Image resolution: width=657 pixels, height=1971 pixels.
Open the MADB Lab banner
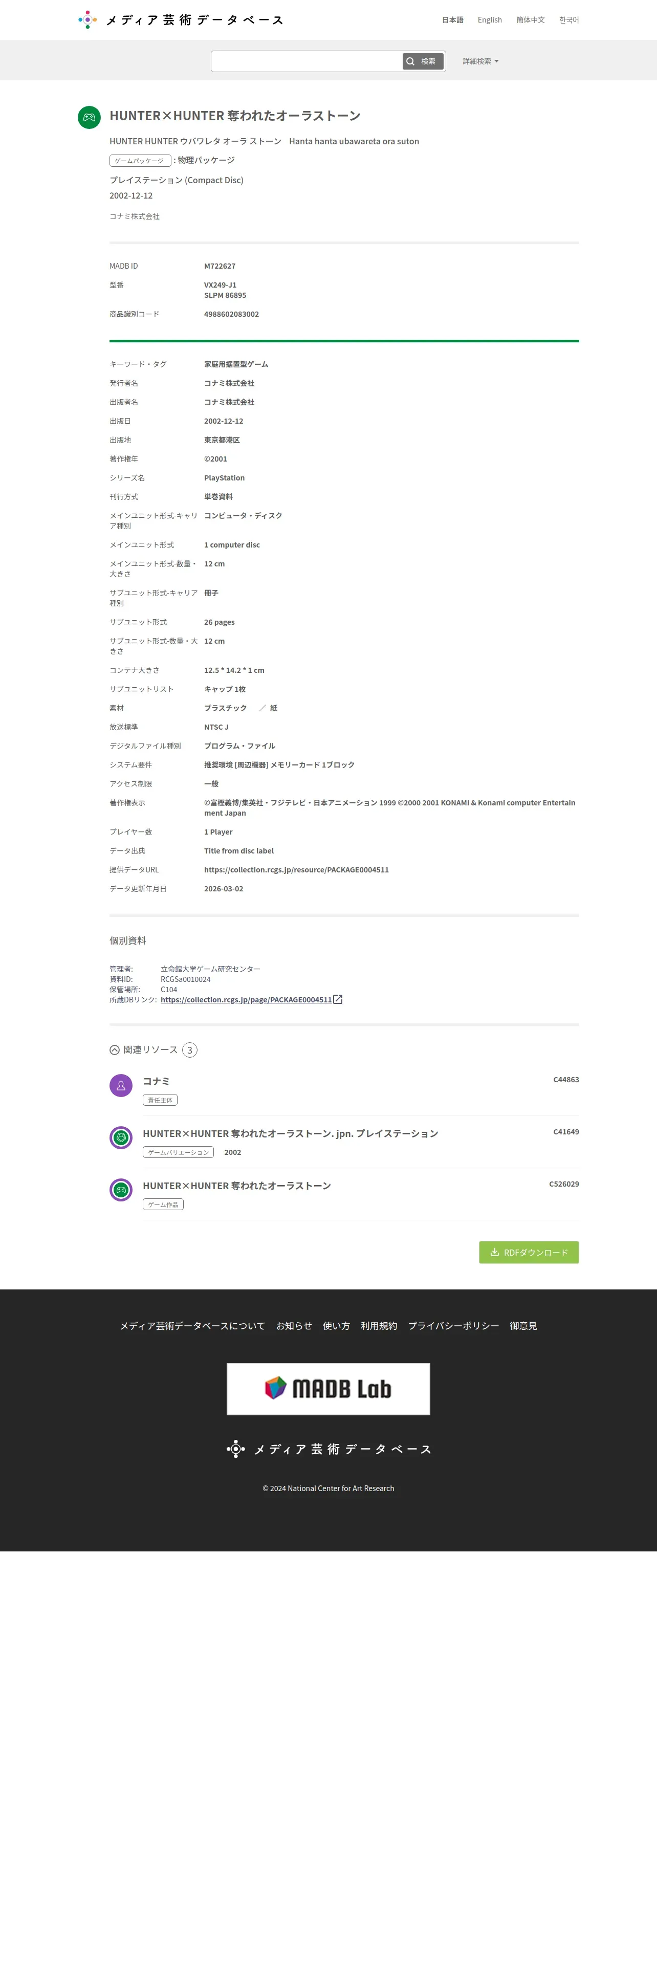point(328,1389)
